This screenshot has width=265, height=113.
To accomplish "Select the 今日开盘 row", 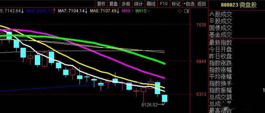I will [221, 49].
